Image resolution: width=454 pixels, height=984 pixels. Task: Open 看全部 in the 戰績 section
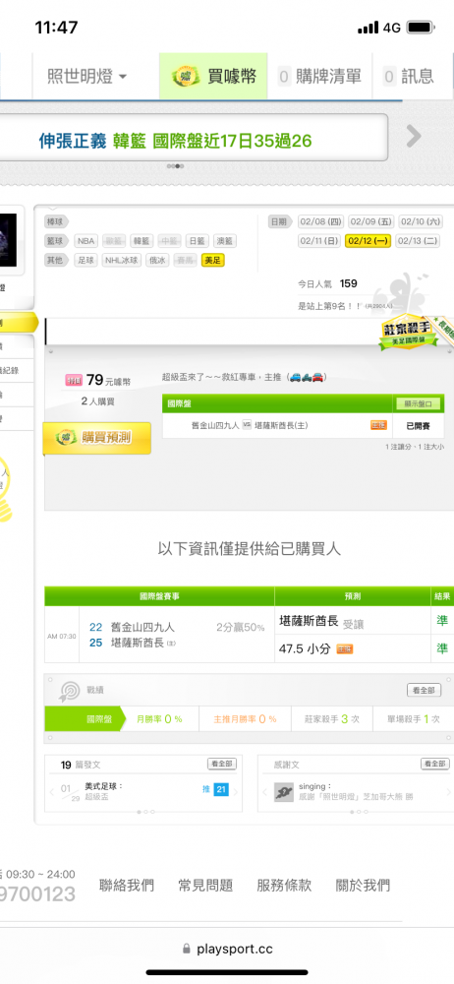coord(424,691)
